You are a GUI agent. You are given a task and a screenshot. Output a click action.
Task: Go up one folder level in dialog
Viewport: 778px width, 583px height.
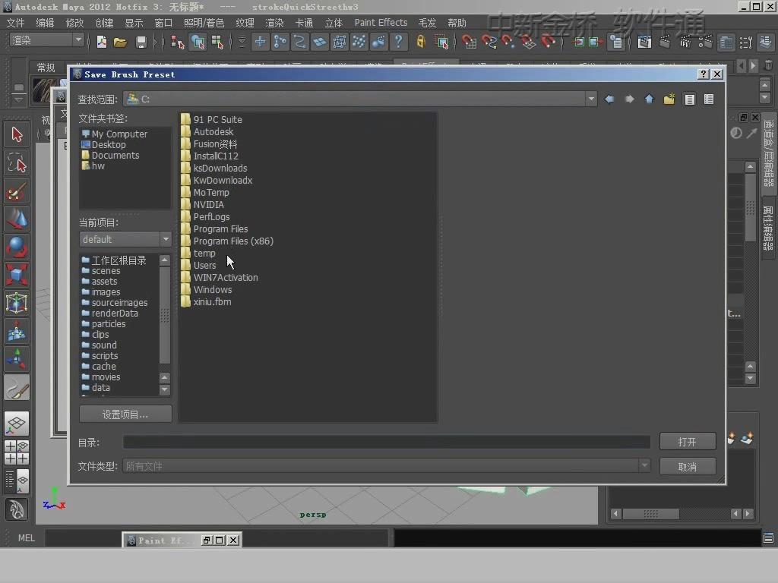click(x=649, y=99)
